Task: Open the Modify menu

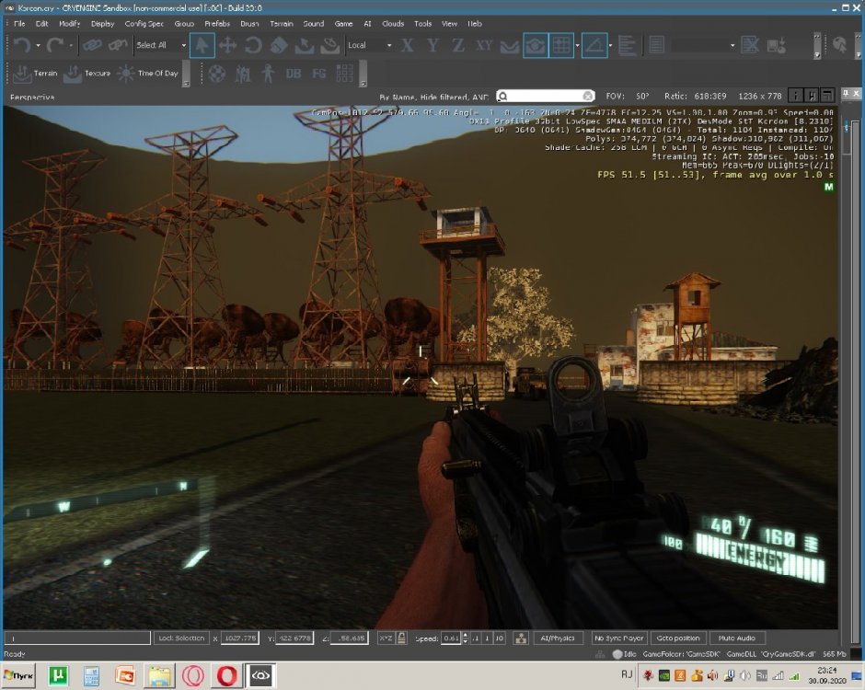Action: click(x=70, y=24)
